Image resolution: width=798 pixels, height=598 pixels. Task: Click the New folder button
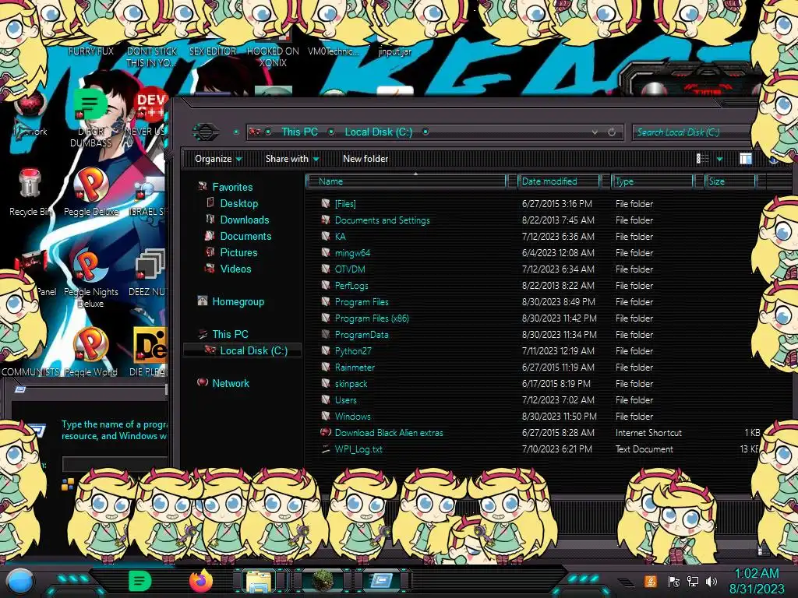pyautogui.click(x=365, y=159)
